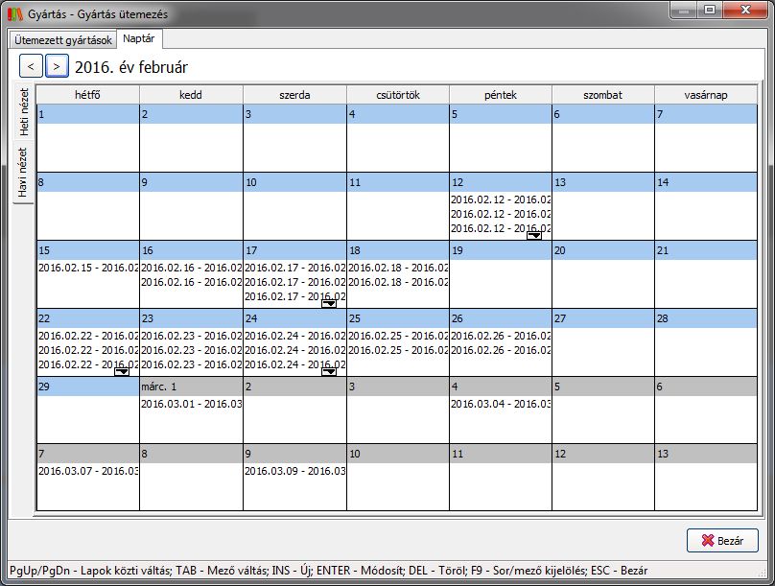Maximize the Gyártás ütemezés window
The width and height of the screenshot is (775, 586).
(709, 10)
